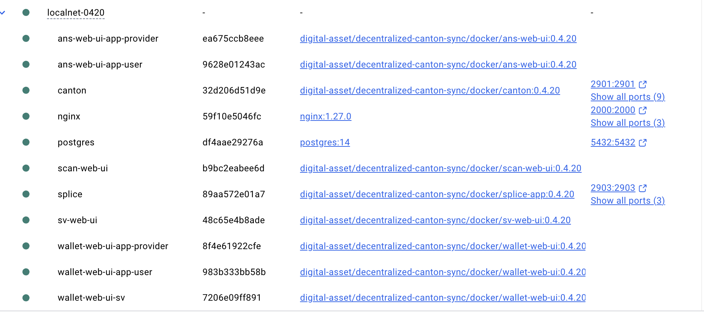Open external link icon for port 2000:2000
704x322 pixels.
(x=642, y=111)
